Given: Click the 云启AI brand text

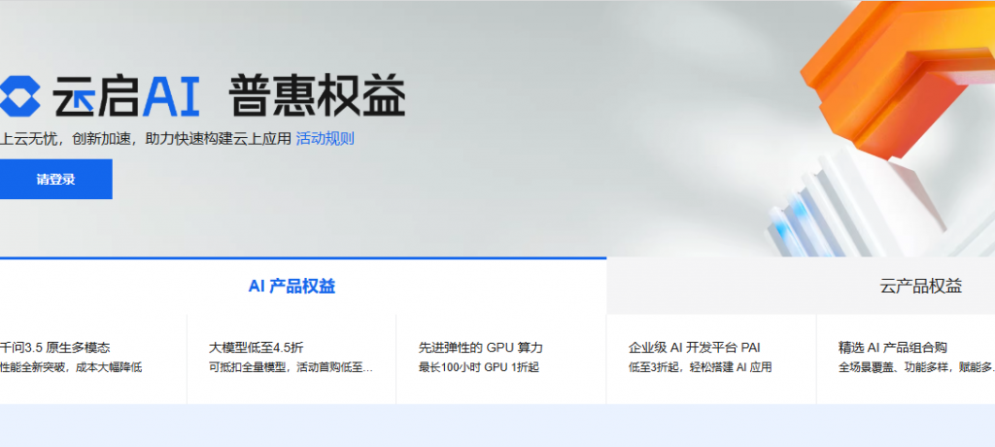Looking at the screenshot, I should pos(126,97).
